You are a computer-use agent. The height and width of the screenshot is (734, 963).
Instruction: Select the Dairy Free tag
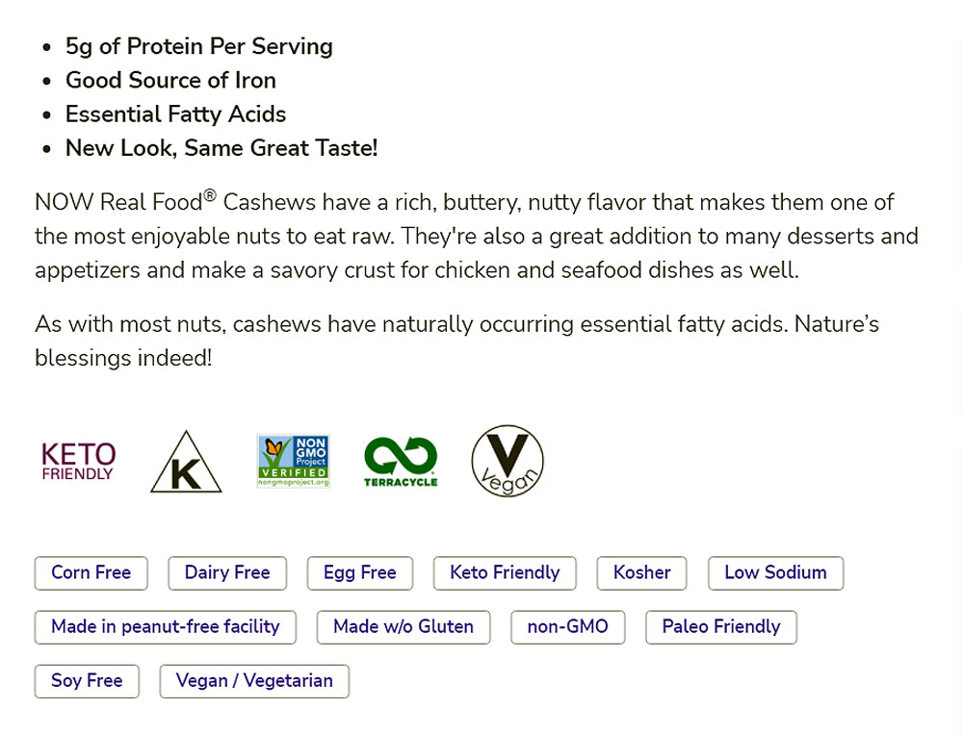pos(227,572)
